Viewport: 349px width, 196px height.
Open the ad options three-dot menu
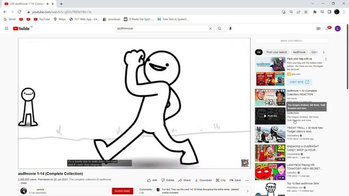[x=326, y=59]
